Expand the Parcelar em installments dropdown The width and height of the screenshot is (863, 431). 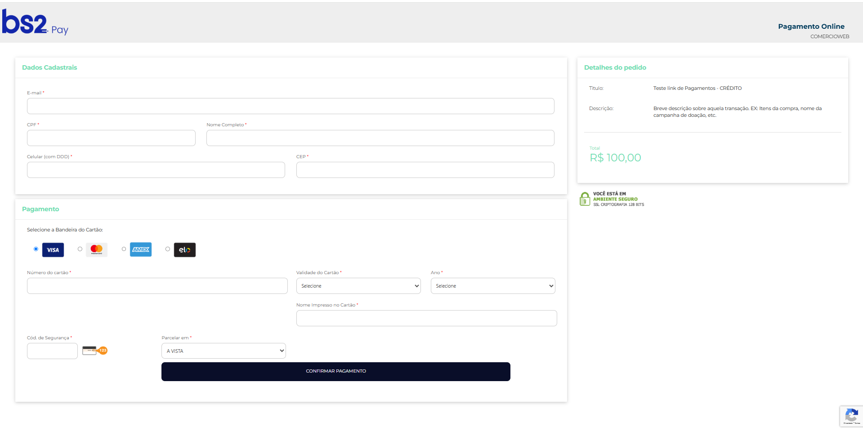coord(224,351)
